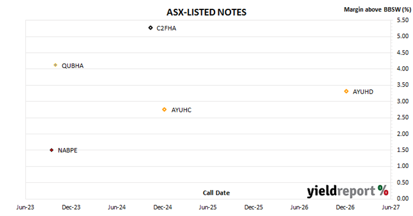The height and width of the screenshot is (216, 413).
Task: Click the NABPE dark red diamond marker
Action: click(x=51, y=150)
